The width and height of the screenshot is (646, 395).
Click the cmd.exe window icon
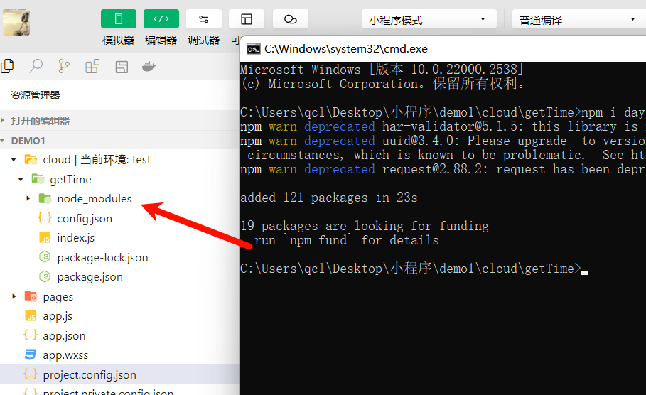pos(254,50)
